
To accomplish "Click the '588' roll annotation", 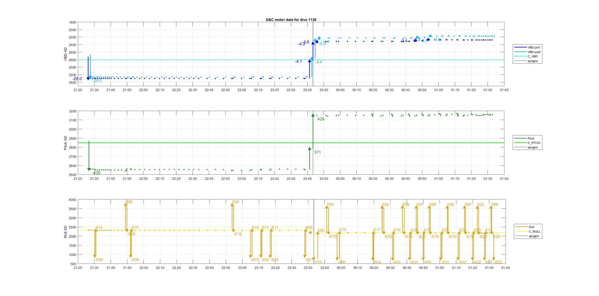I will click(x=433, y=205).
